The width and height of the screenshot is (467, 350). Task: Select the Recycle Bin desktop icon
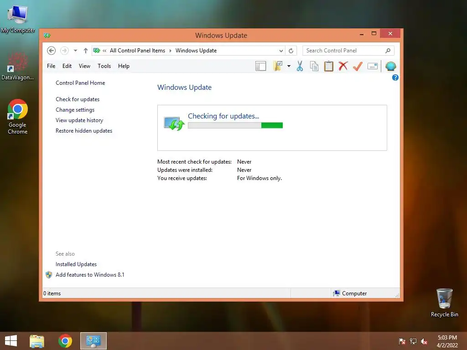coord(444,303)
